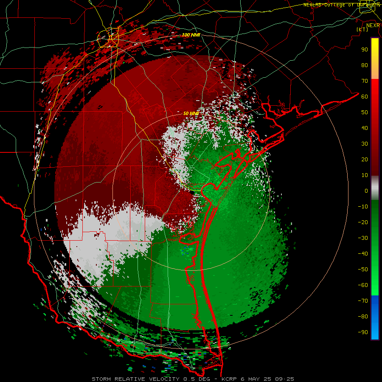Select the positive 40 value on velocity scale

click(x=365, y=128)
